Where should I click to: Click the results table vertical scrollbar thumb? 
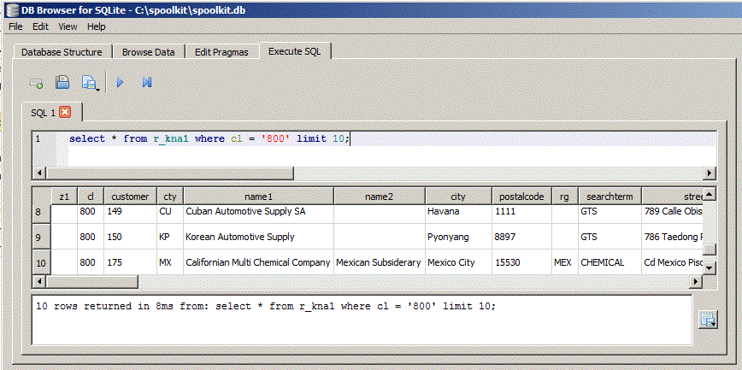[710, 249]
